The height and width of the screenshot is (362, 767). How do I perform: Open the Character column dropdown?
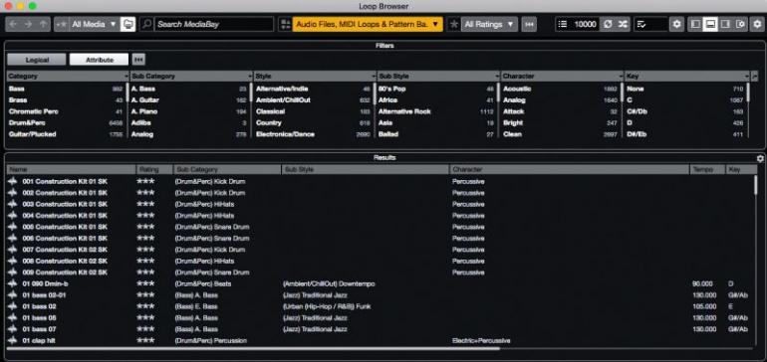pos(622,77)
